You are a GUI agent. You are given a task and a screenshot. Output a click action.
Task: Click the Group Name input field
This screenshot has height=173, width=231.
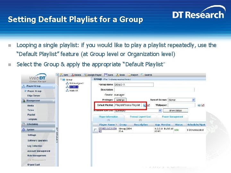tap(134, 85)
